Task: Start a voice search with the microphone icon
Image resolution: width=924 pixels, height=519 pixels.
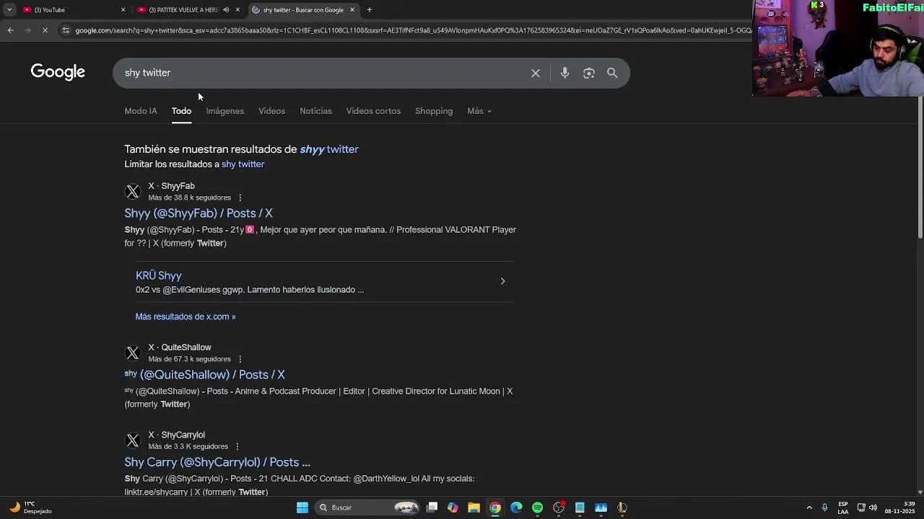Action: (565, 73)
